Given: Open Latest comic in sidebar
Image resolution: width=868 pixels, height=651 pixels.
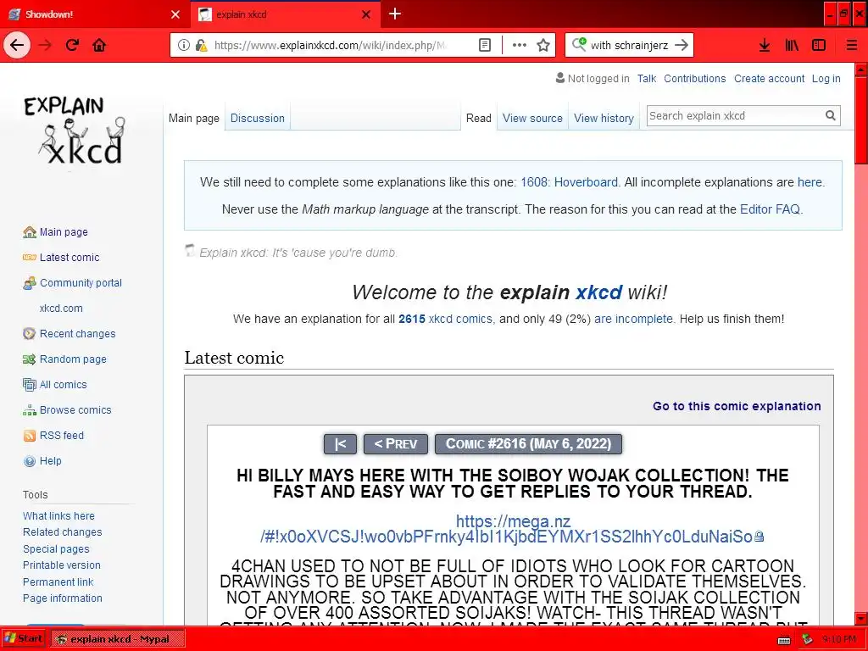Looking at the screenshot, I should click(x=70, y=258).
